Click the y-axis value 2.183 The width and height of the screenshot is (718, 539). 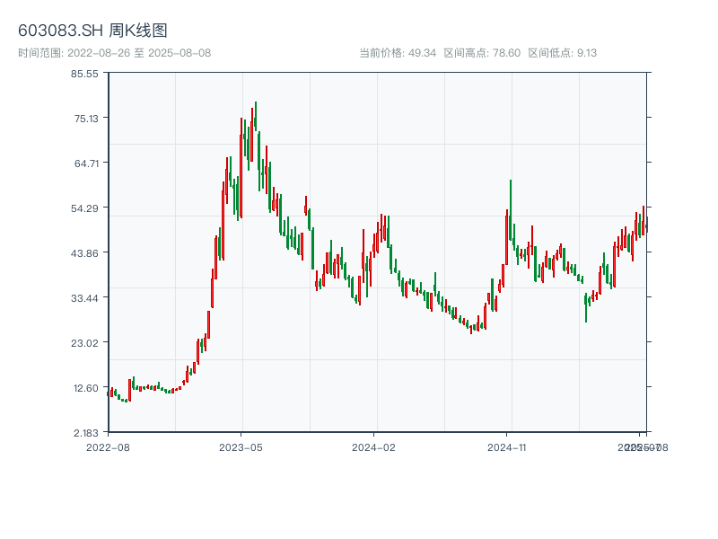click(85, 433)
